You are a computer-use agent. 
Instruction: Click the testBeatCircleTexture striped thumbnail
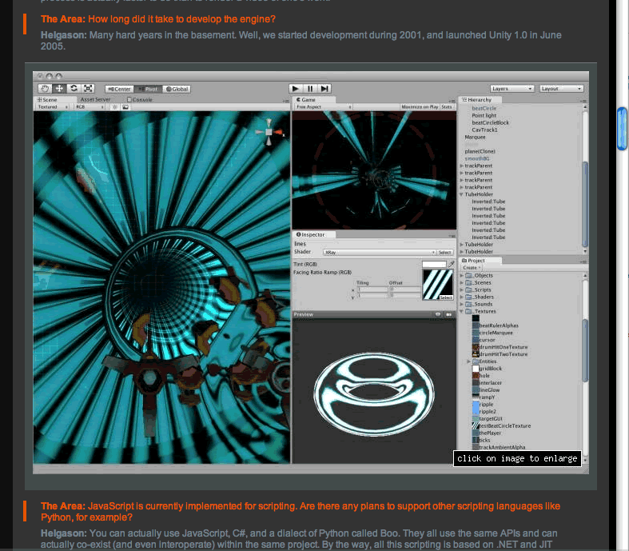click(476, 425)
